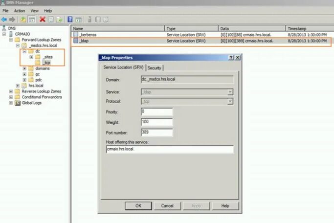Select the _kerberos row name
Screen dimensions: 334x223
(88, 35)
